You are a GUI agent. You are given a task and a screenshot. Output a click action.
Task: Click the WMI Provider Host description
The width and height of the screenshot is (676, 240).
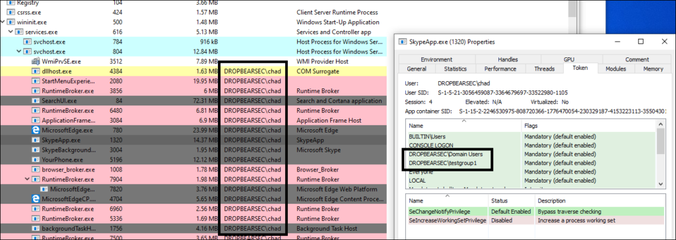tap(322, 61)
